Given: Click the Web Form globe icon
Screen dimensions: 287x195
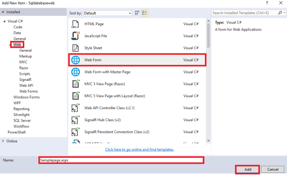Looking at the screenshot, I should tap(76, 60).
